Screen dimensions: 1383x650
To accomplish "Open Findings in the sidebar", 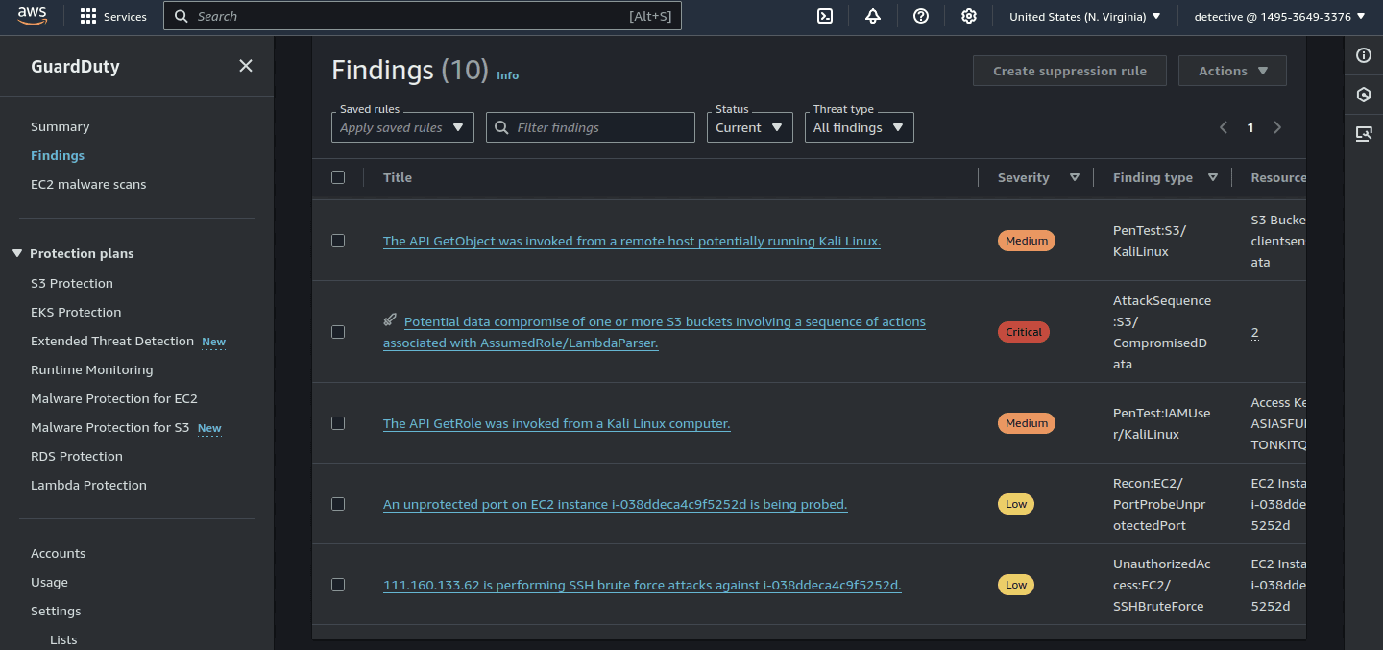I will click(58, 155).
